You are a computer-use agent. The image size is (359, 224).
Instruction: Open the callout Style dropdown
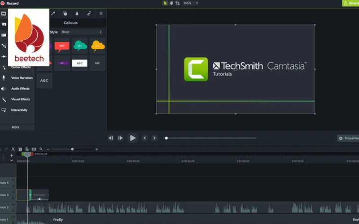click(81, 32)
